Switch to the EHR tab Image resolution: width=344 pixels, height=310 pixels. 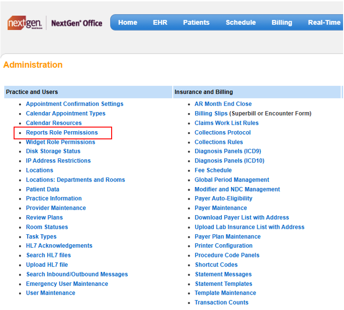pos(160,23)
